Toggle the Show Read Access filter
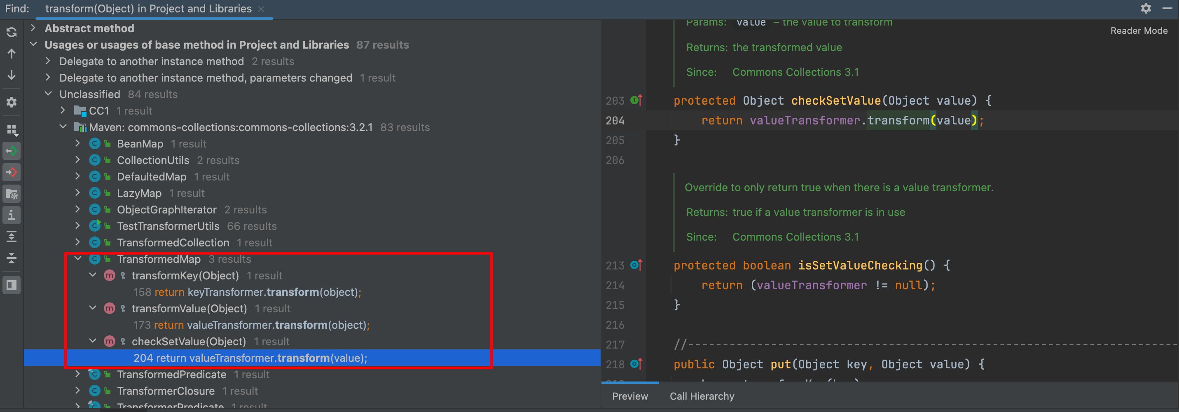 click(12, 151)
